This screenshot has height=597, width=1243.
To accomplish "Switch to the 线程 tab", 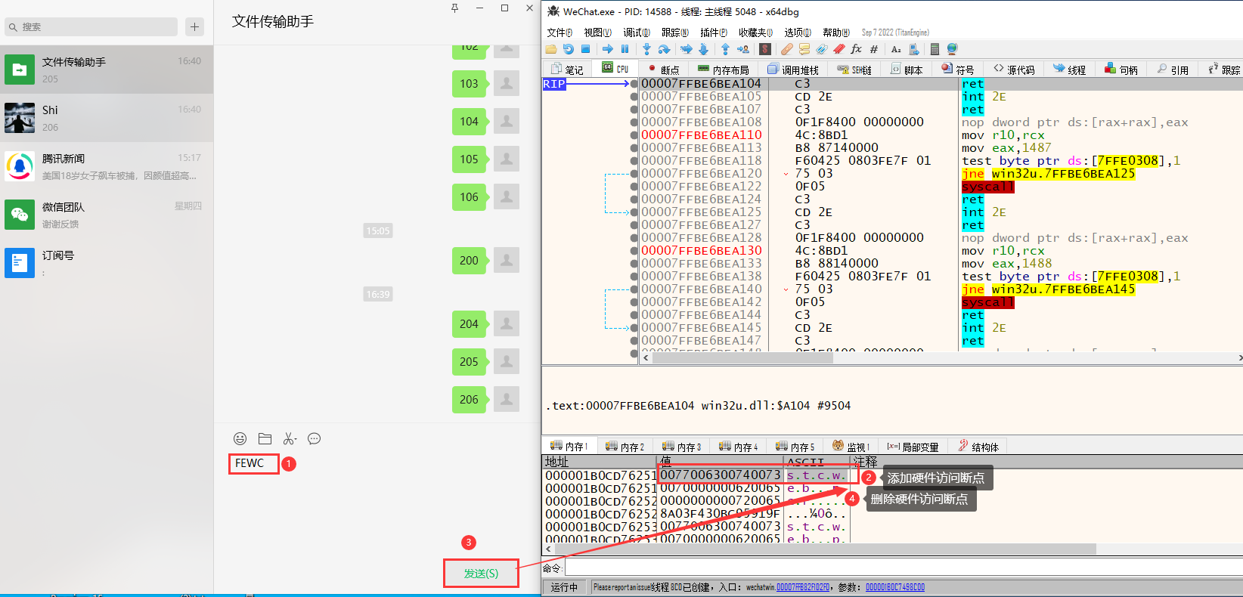I will click(1070, 70).
